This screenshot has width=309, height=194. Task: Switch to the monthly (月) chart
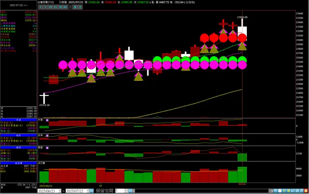pyautogui.click(x=80, y=7)
